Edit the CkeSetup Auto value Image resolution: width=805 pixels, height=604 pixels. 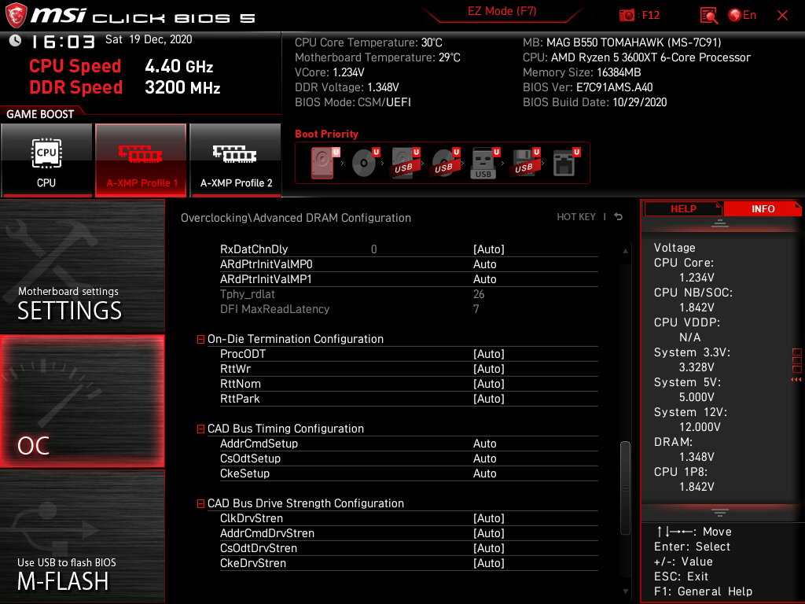484,473
